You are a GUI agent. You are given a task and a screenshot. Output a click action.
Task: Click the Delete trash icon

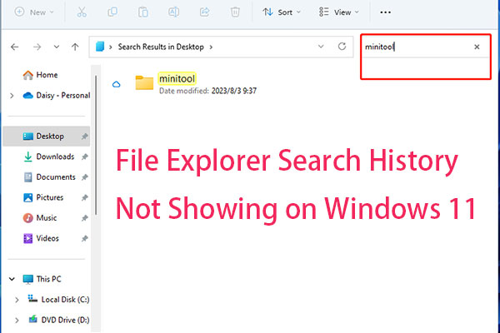[236, 12]
